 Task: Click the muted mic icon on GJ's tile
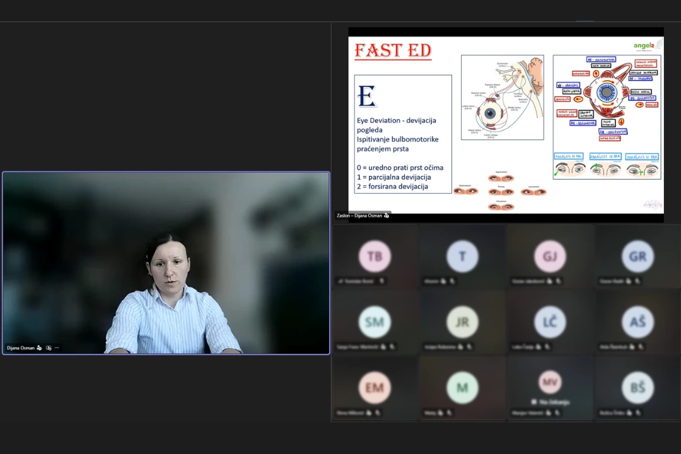pos(558,281)
